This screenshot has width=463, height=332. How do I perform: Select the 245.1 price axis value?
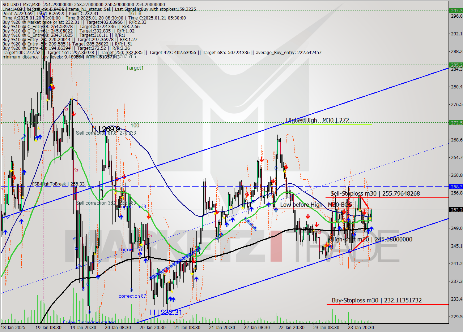tap(456, 246)
